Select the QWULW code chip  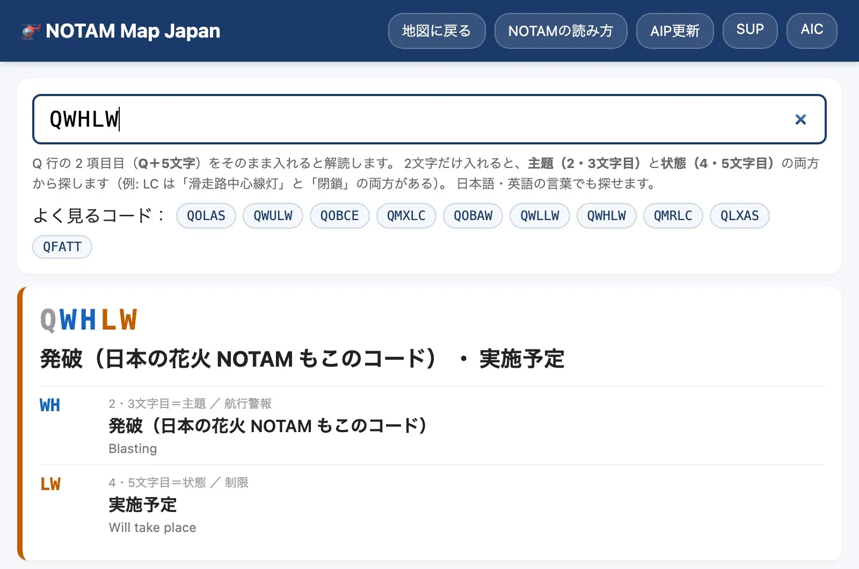coord(273,216)
